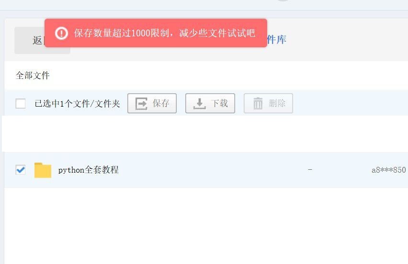Click the 下载 button label
This screenshot has height=264, width=408.
[x=219, y=103]
